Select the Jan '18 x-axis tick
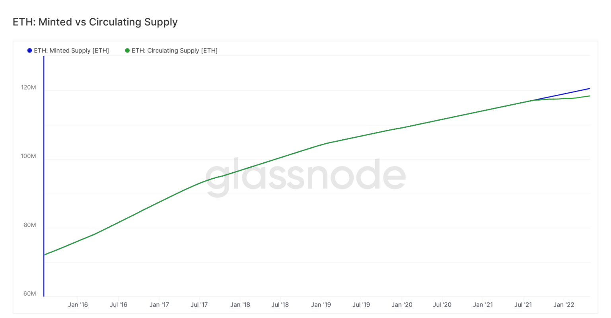The image size is (611, 318). coord(240,305)
